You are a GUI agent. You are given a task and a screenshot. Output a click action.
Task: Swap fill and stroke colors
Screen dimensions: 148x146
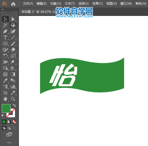(x=14, y=105)
